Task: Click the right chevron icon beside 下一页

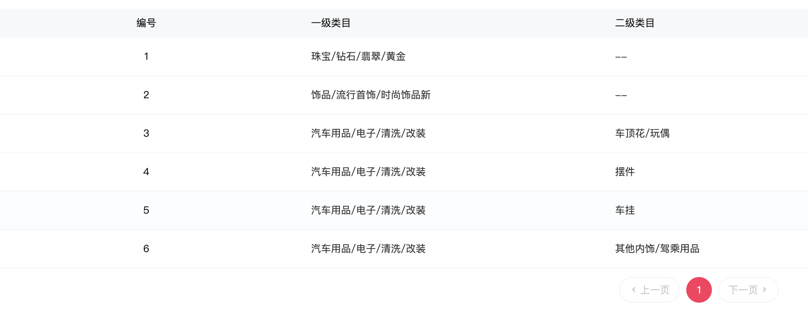Action: point(764,289)
